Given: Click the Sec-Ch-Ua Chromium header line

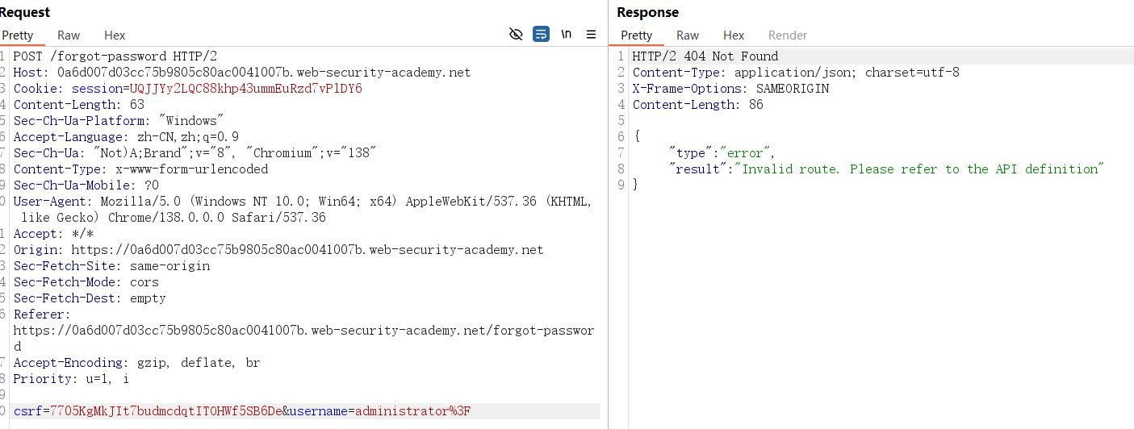Looking at the screenshot, I should tap(195, 153).
